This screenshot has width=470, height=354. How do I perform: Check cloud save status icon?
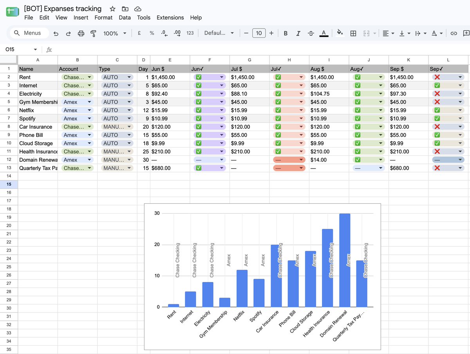[137, 9]
